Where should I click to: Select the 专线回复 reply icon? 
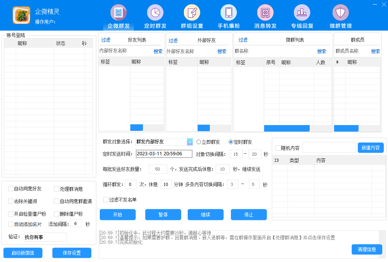(x=302, y=11)
